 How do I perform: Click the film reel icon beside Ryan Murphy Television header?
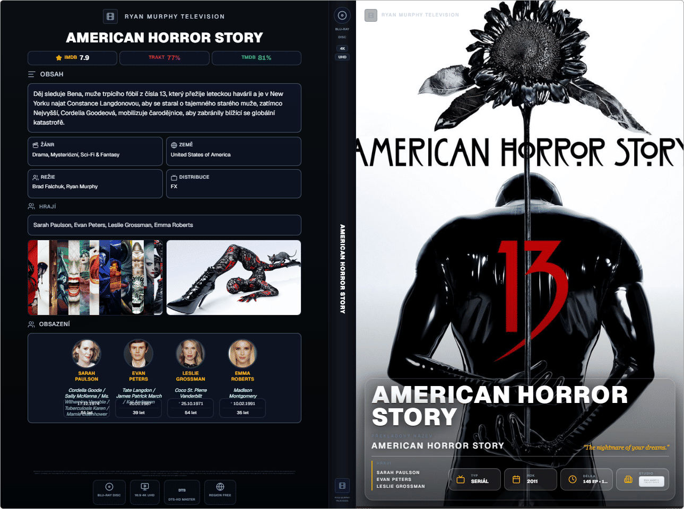pos(110,16)
